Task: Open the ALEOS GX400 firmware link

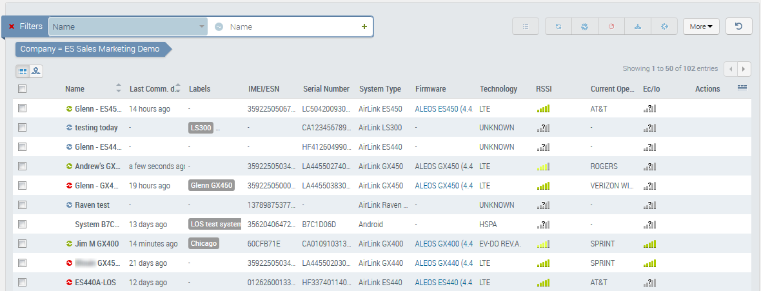Action: click(x=444, y=244)
